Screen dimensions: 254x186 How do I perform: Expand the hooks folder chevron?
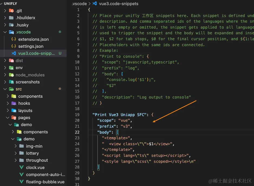8,103
